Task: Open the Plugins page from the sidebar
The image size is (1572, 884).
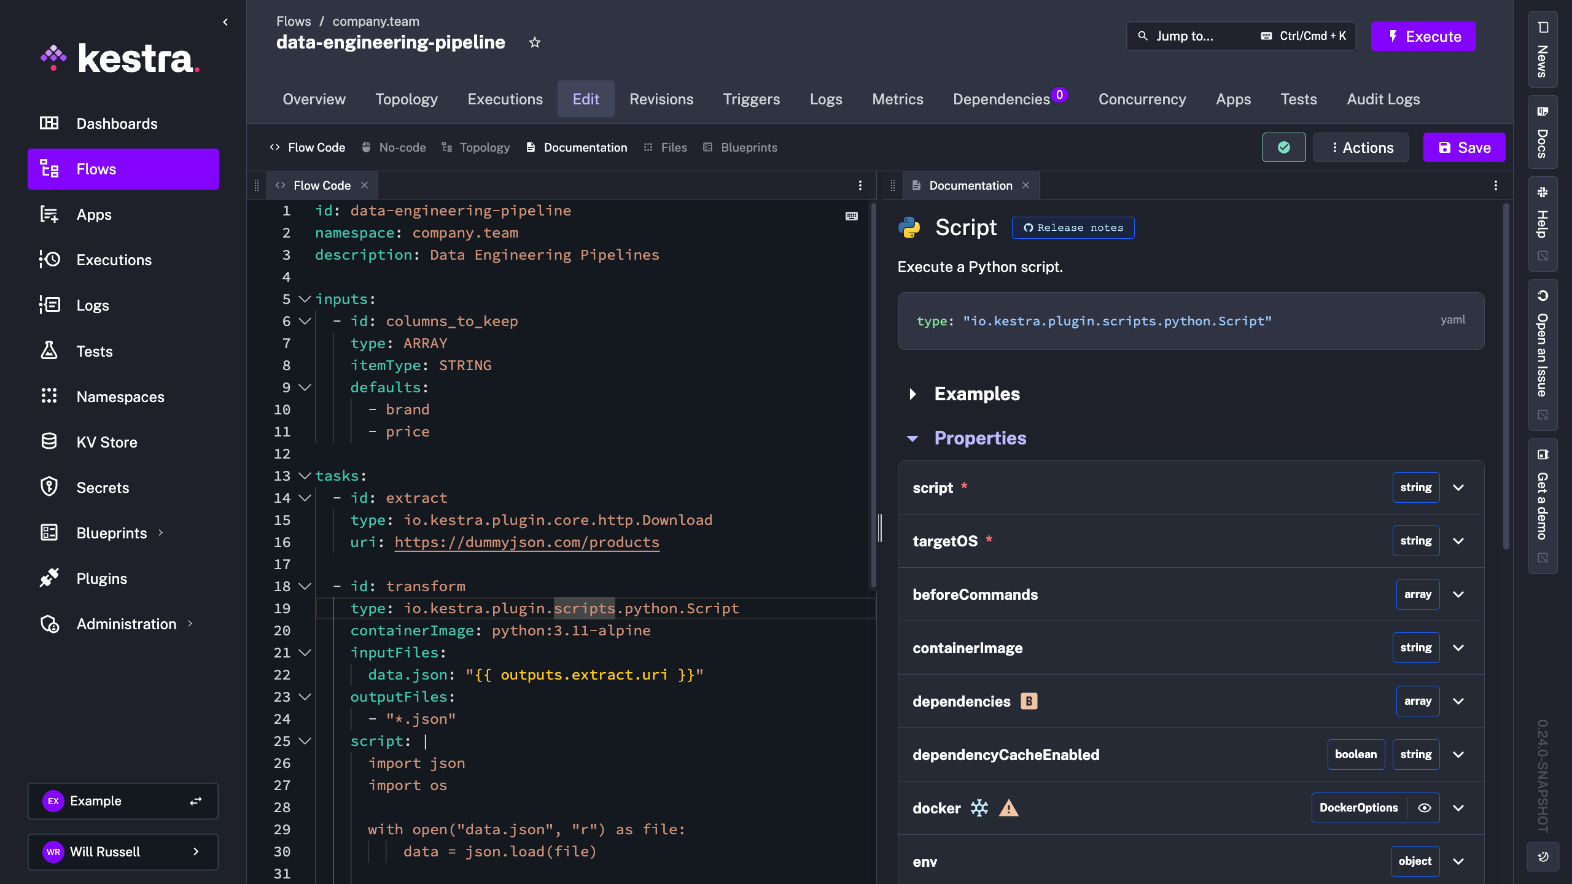Action: pos(101,578)
